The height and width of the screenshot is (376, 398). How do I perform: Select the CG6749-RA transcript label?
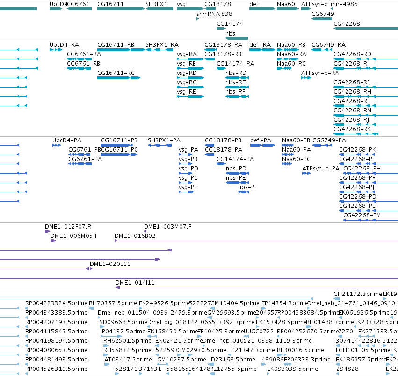point(328,44)
